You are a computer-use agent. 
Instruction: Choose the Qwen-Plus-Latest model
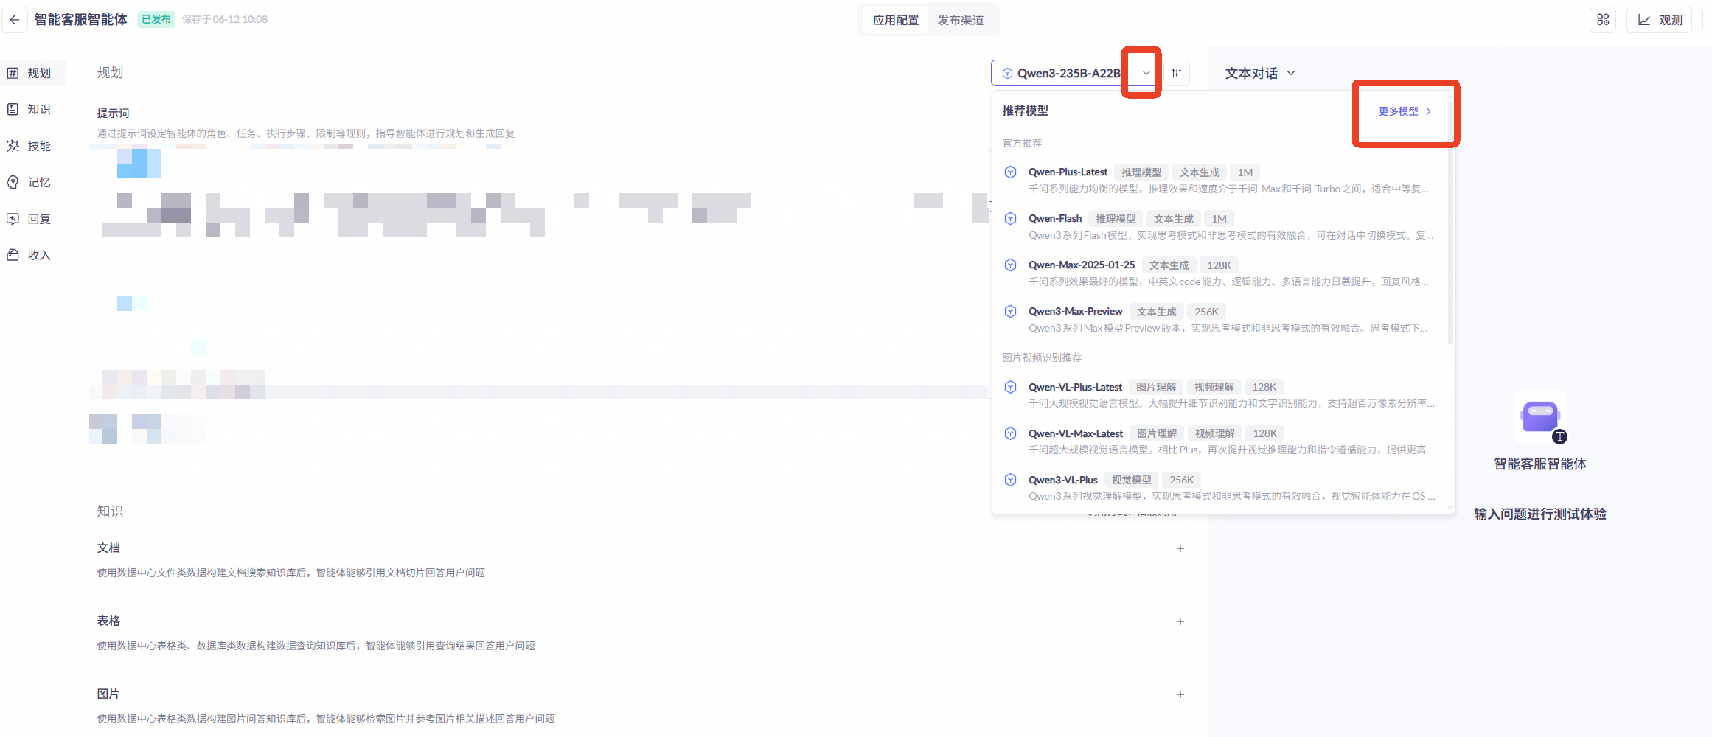1220,180
